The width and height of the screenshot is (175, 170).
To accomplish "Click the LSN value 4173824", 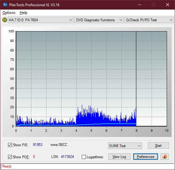I will 67,157.
